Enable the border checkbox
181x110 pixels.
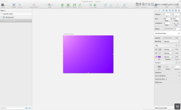[x=156, y=67]
